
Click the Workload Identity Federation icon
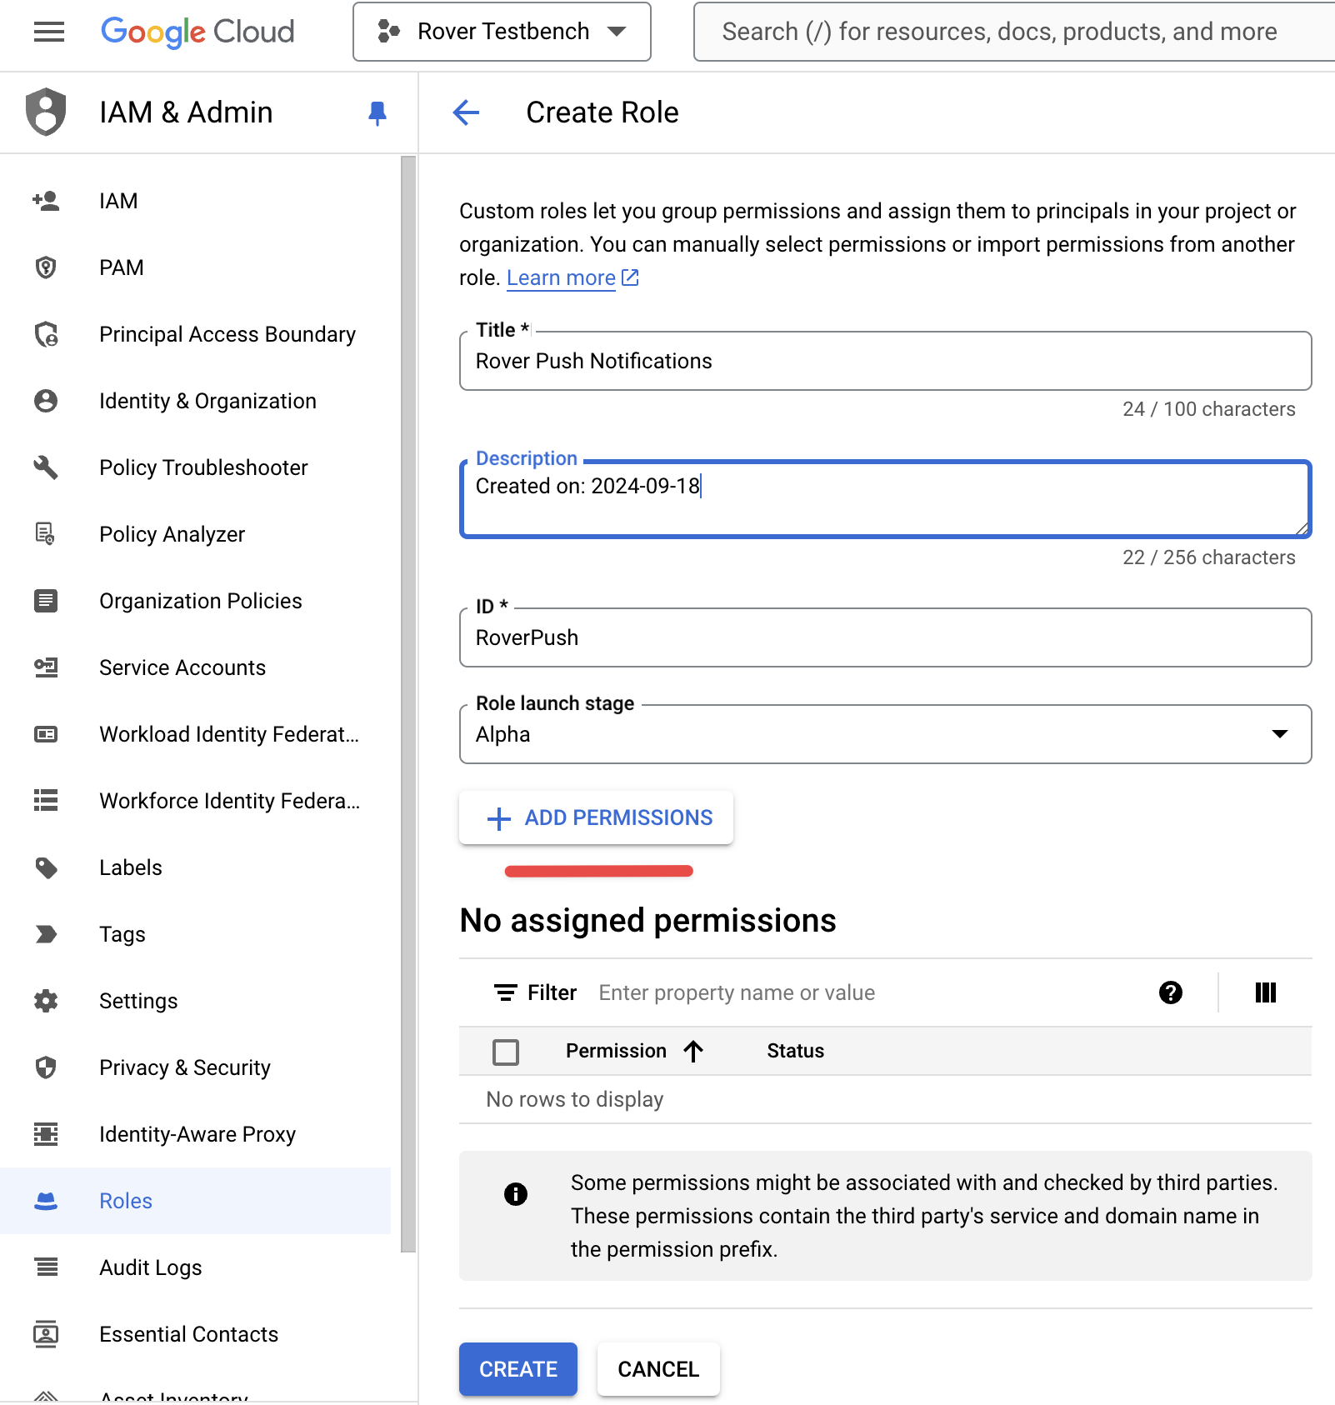click(46, 734)
